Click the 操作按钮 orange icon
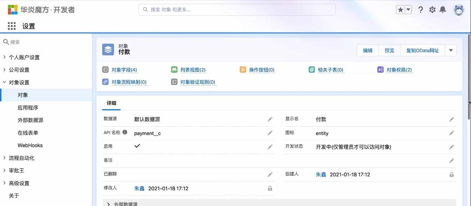471x206 pixels. [x=243, y=70]
